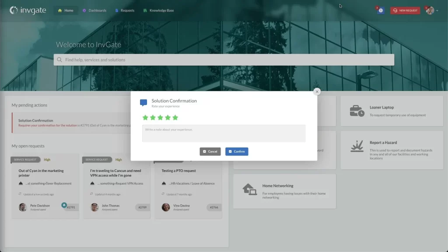Open the Home Networking service
The height and width of the screenshot is (252, 448).
point(284,192)
